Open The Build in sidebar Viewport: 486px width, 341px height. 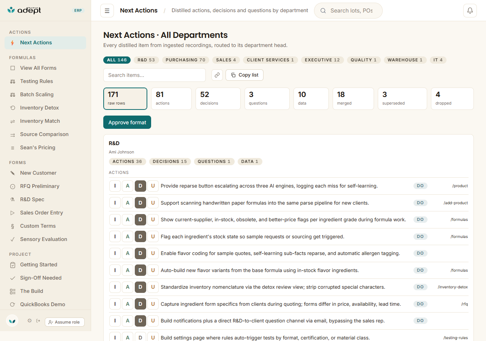46,291
